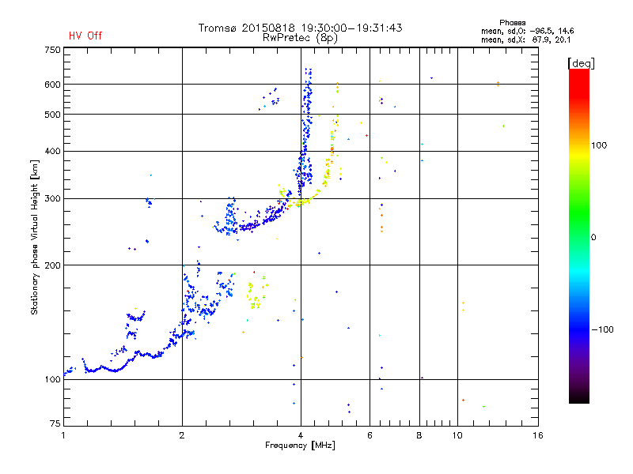The height and width of the screenshot is (474, 633).
Task: Click the y-axis title 'Stationary phase Virtual Height [km]'
Action: point(35,238)
